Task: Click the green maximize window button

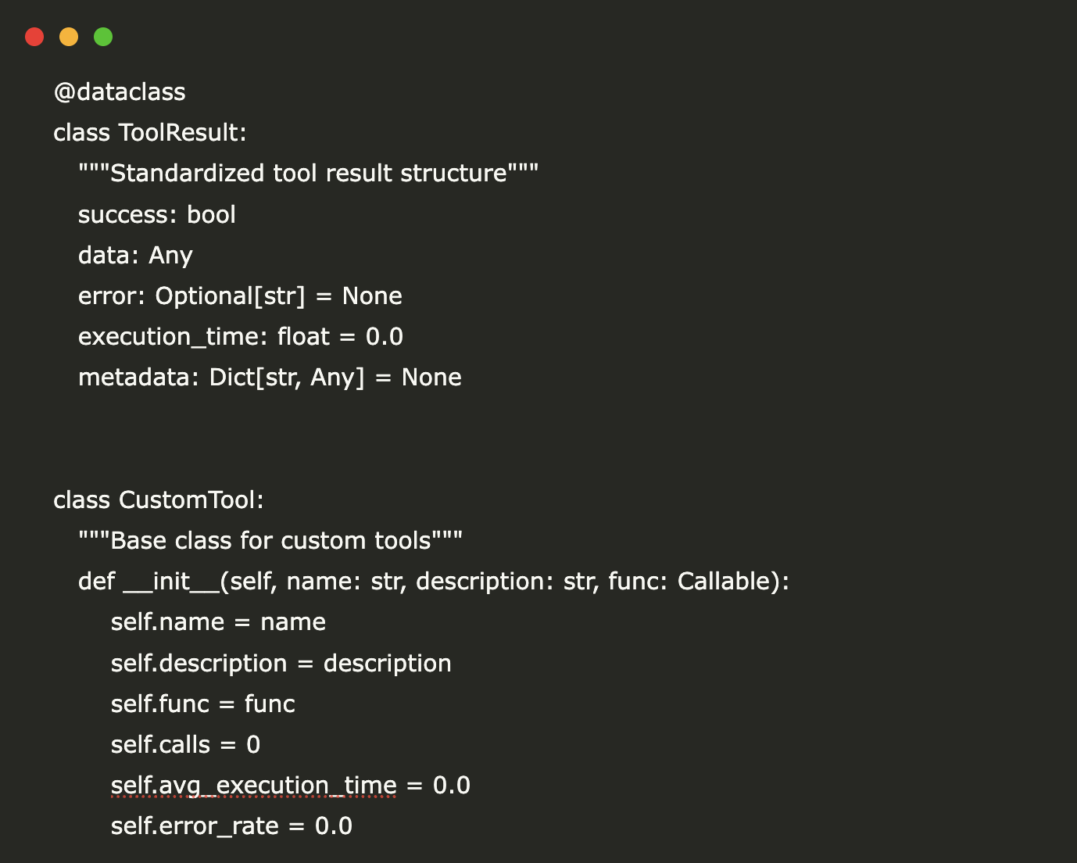Action: [x=103, y=37]
